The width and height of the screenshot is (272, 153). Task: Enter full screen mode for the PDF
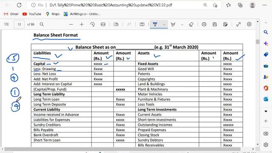coord(238,25)
